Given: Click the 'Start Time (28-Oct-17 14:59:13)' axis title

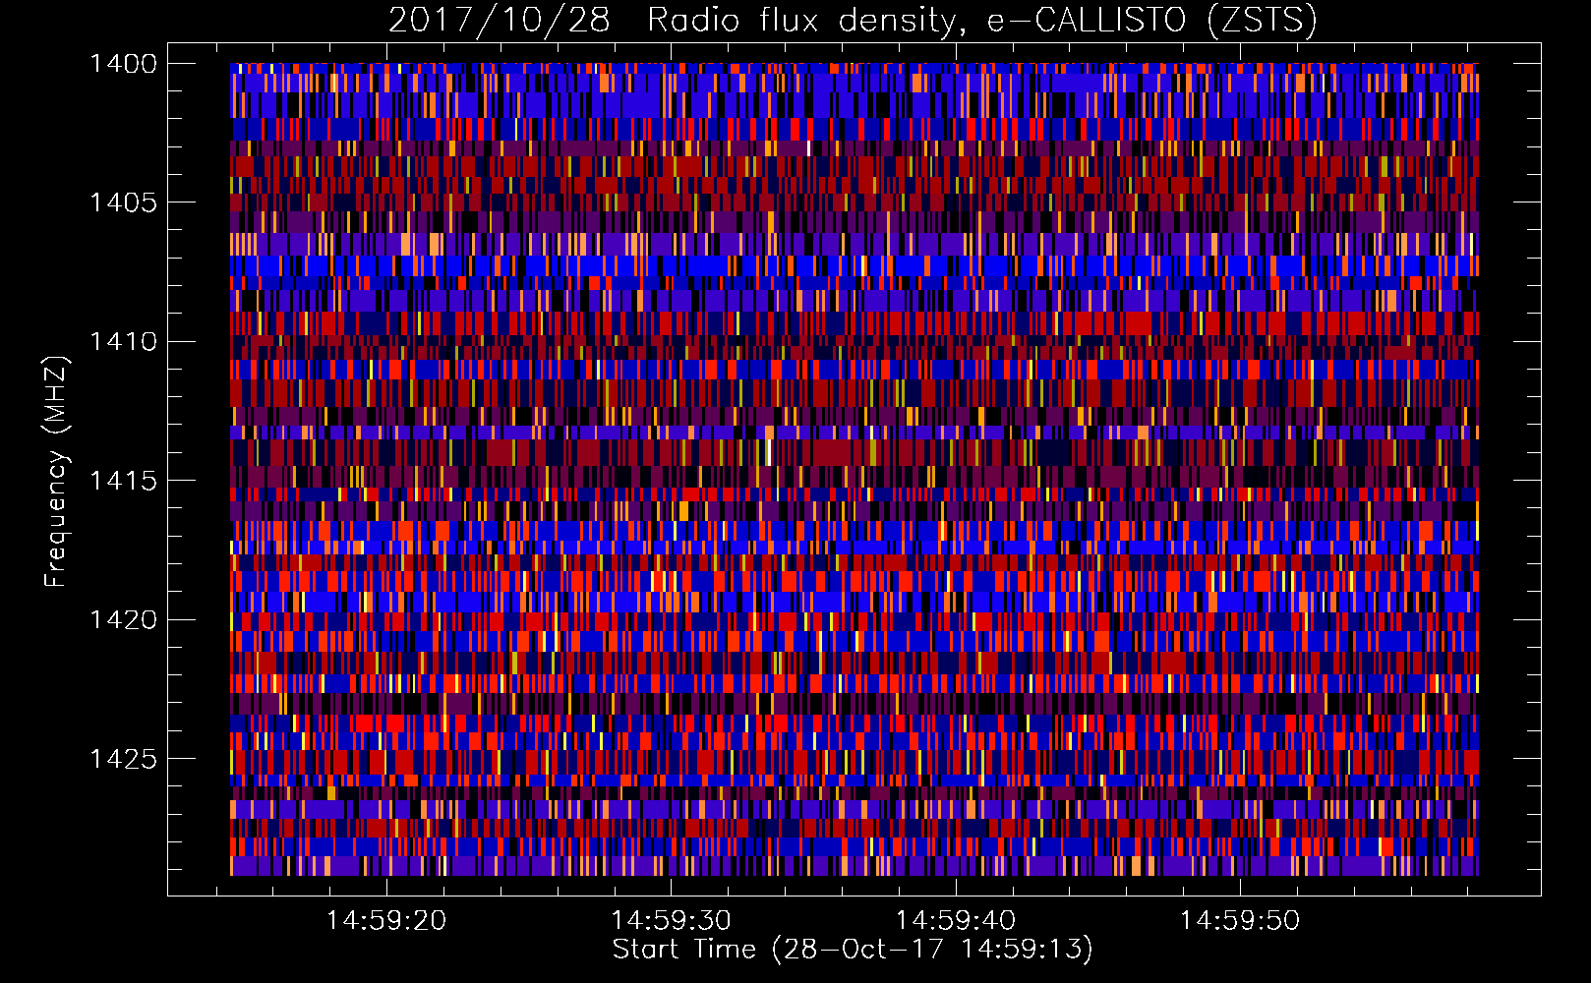Looking at the screenshot, I should pyautogui.click(x=853, y=950).
